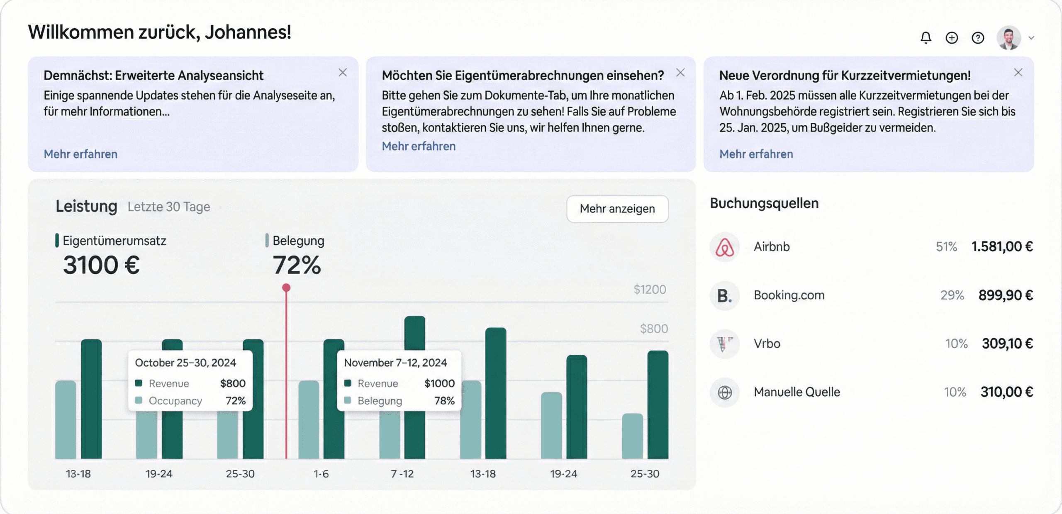Click the plus (add) icon
Image resolution: width=1062 pixels, height=514 pixels.
[x=952, y=37]
